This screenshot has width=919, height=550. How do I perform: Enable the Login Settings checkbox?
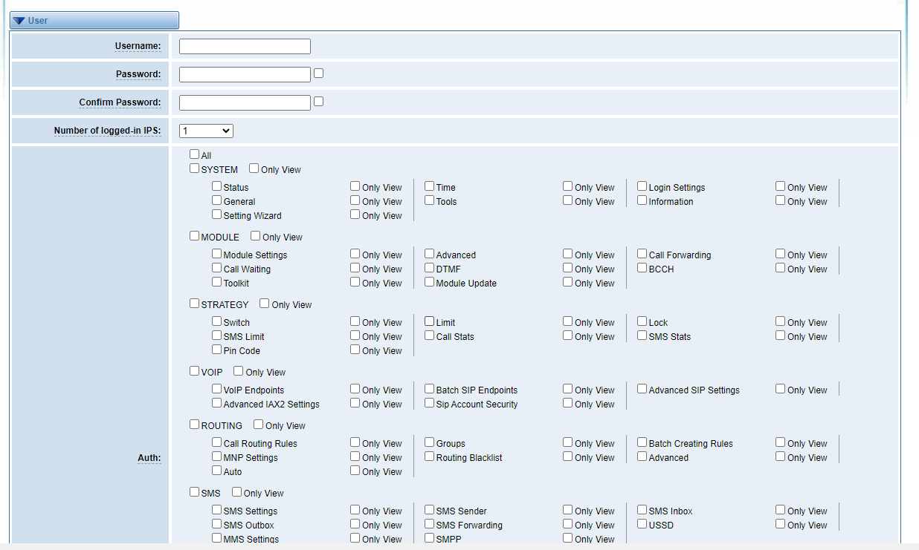tap(642, 186)
